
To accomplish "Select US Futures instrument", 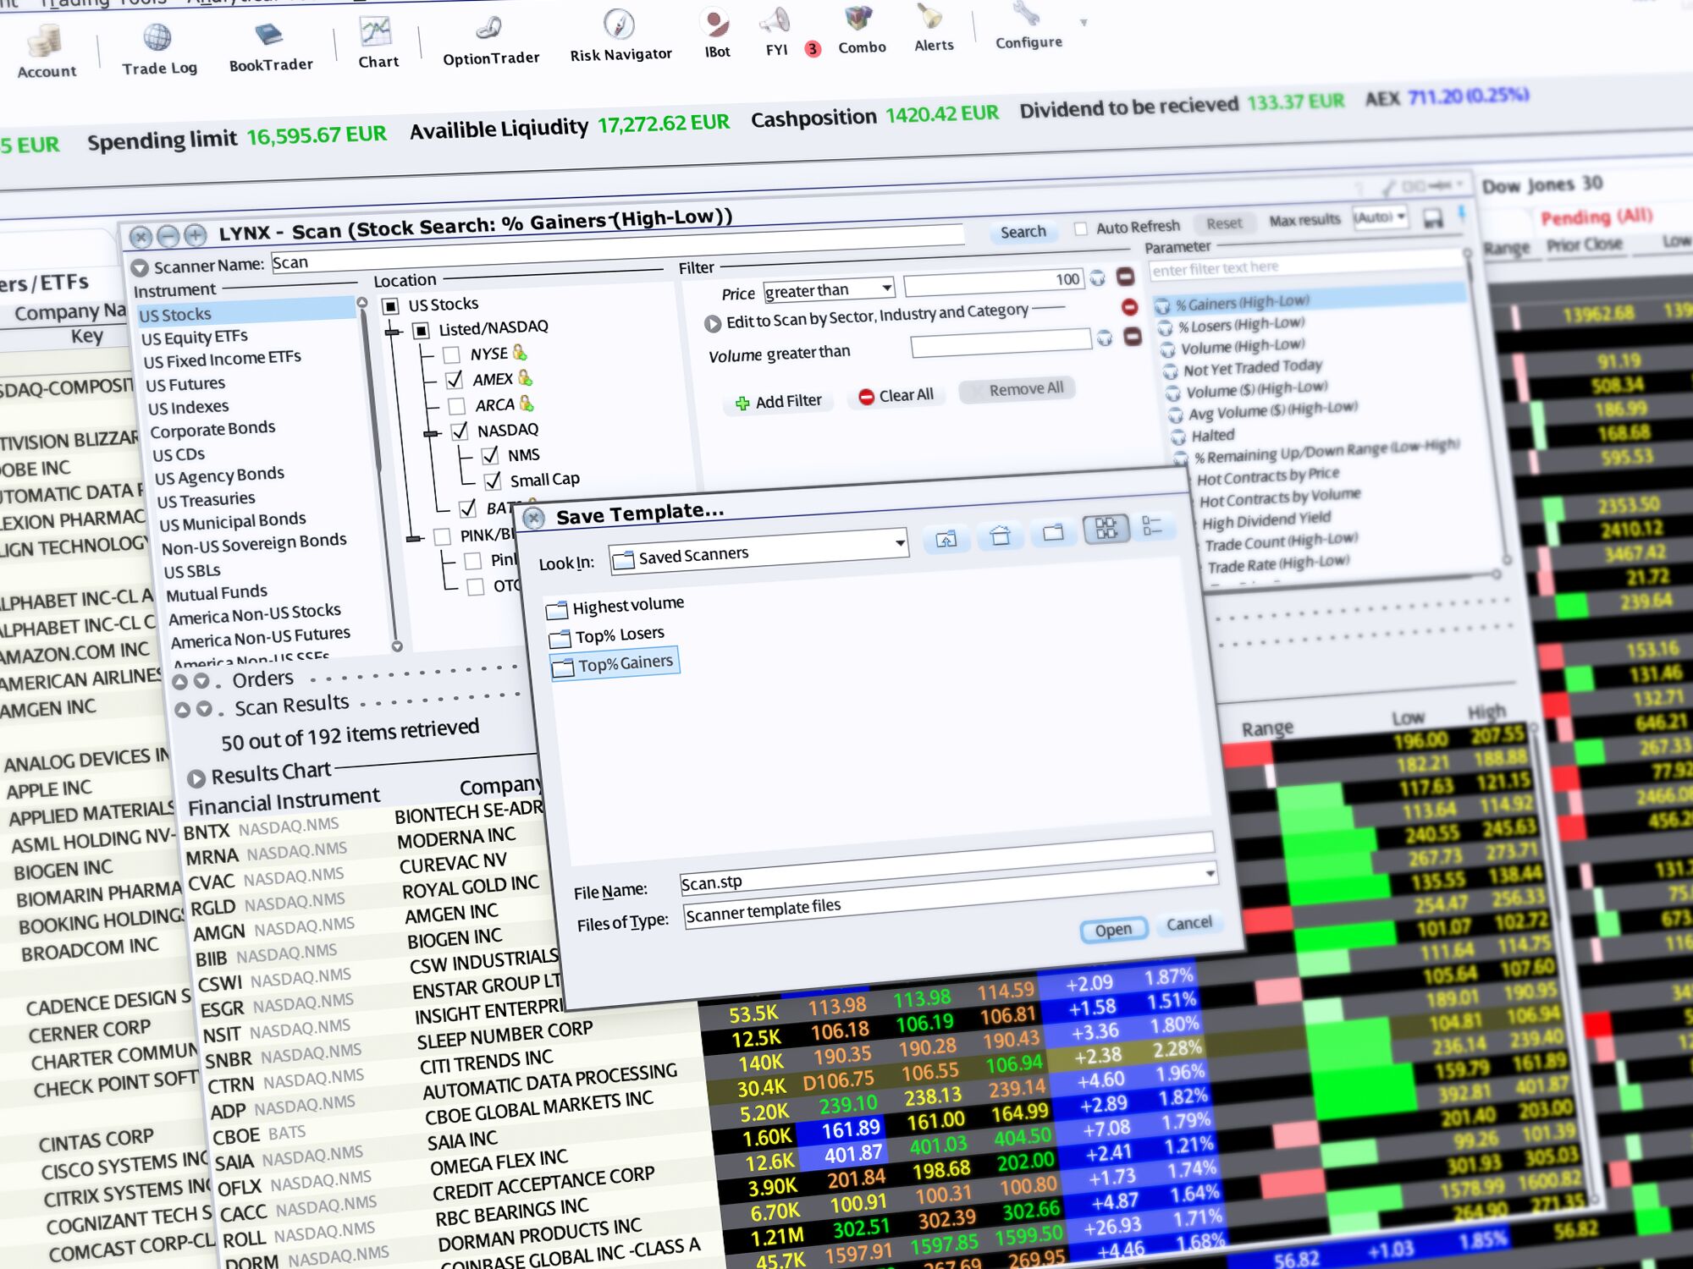I will [x=185, y=384].
